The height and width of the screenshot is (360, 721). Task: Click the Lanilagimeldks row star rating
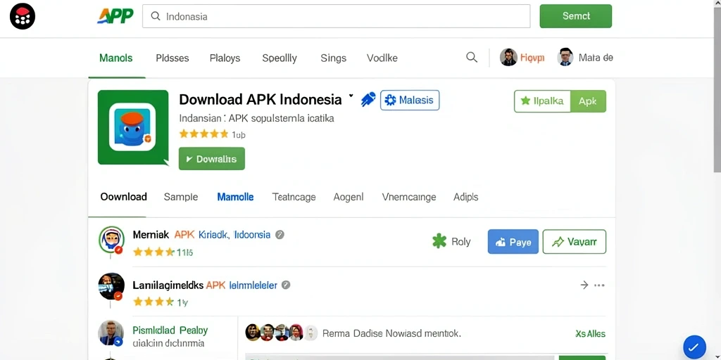coord(153,302)
